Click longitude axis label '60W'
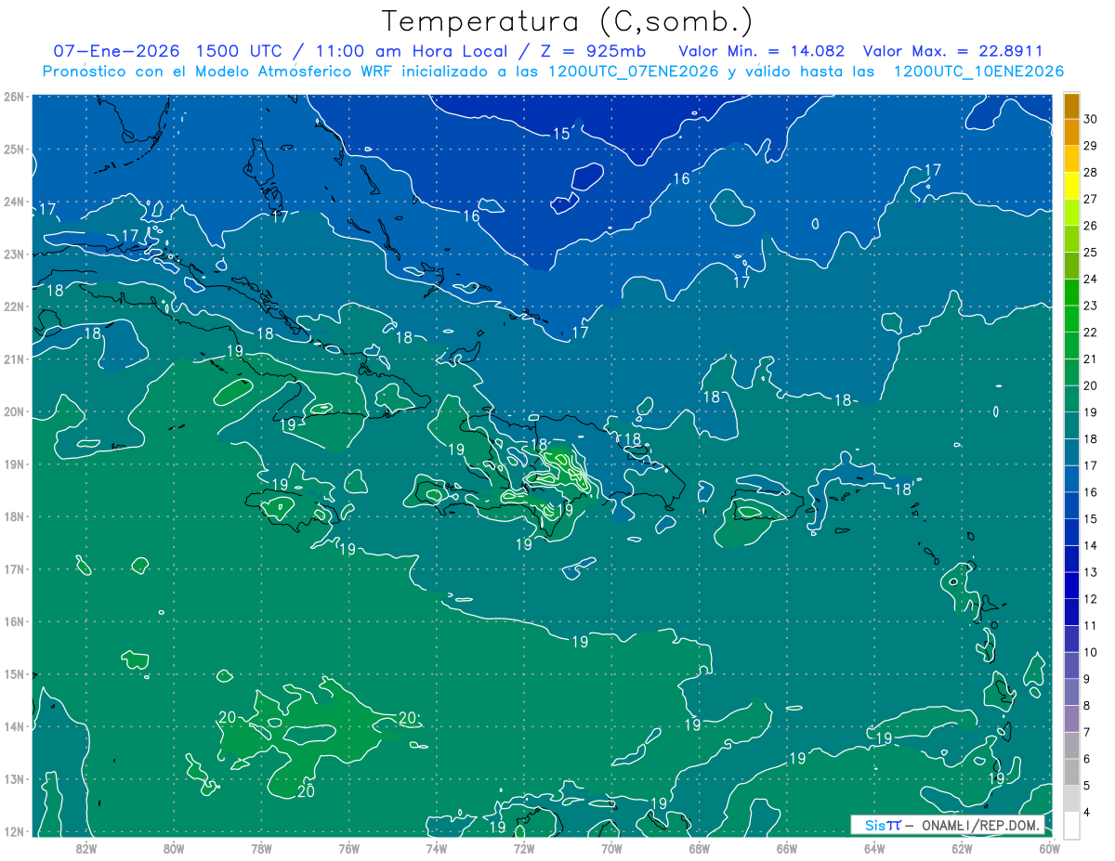This screenshot has height=861, width=1115. (x=1049, y=848)
